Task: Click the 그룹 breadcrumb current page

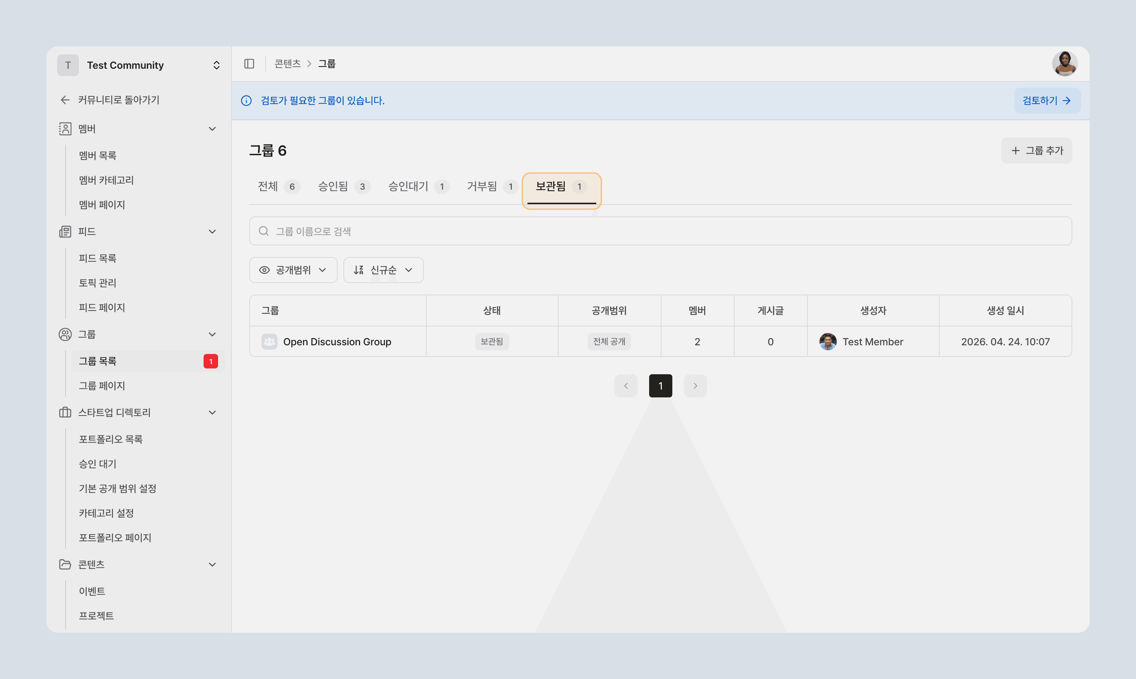Action: (x=327, y=64)
